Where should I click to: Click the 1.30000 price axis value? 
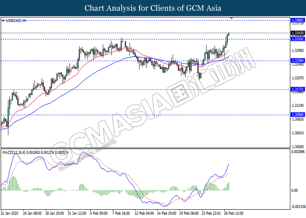tap(298, 146)
